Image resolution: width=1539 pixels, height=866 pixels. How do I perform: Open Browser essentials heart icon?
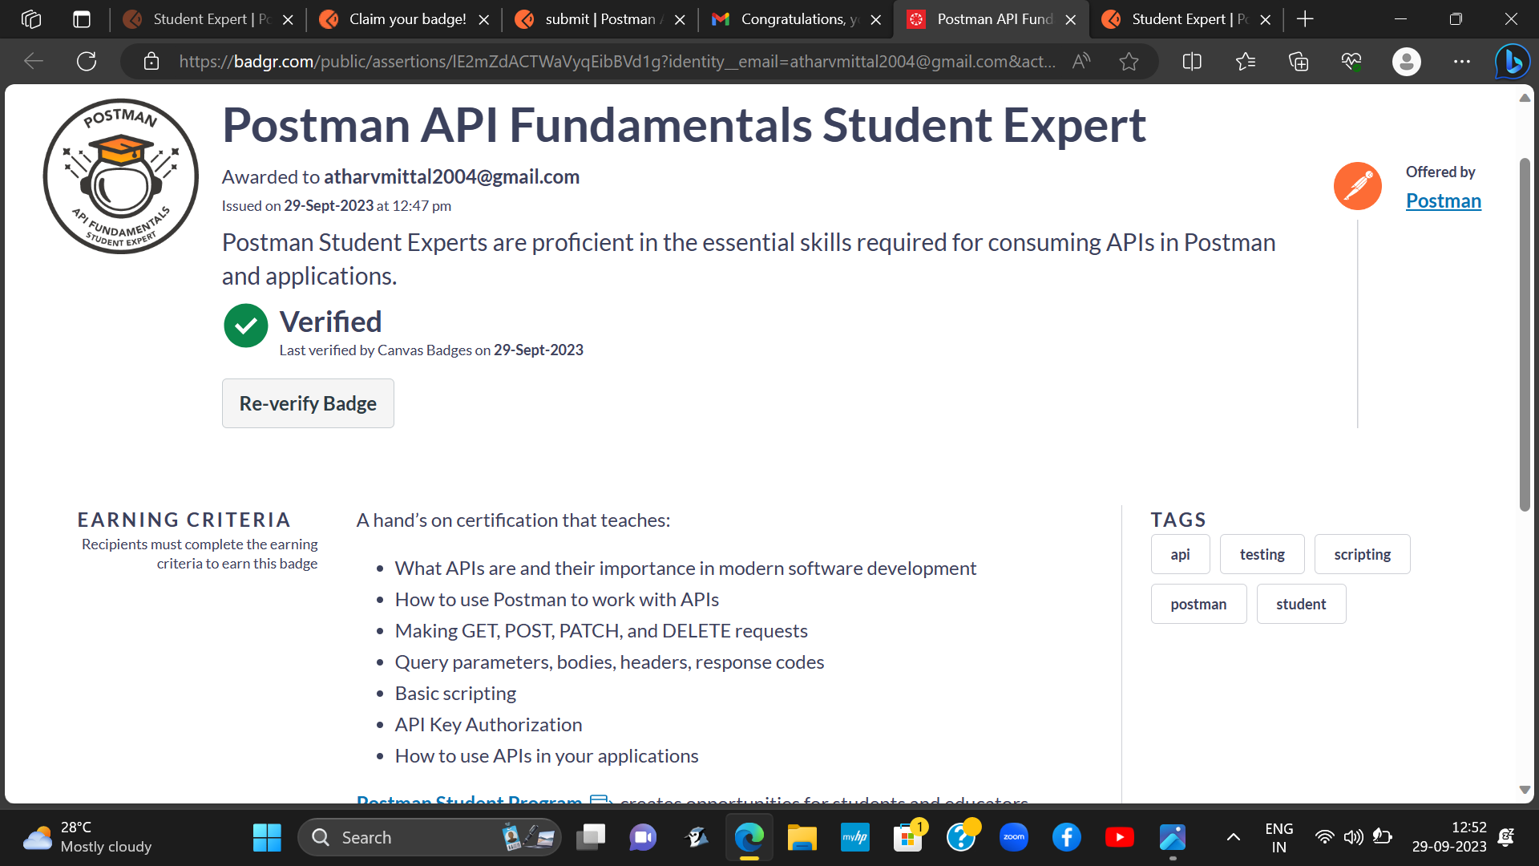(x=1351, y=62)
